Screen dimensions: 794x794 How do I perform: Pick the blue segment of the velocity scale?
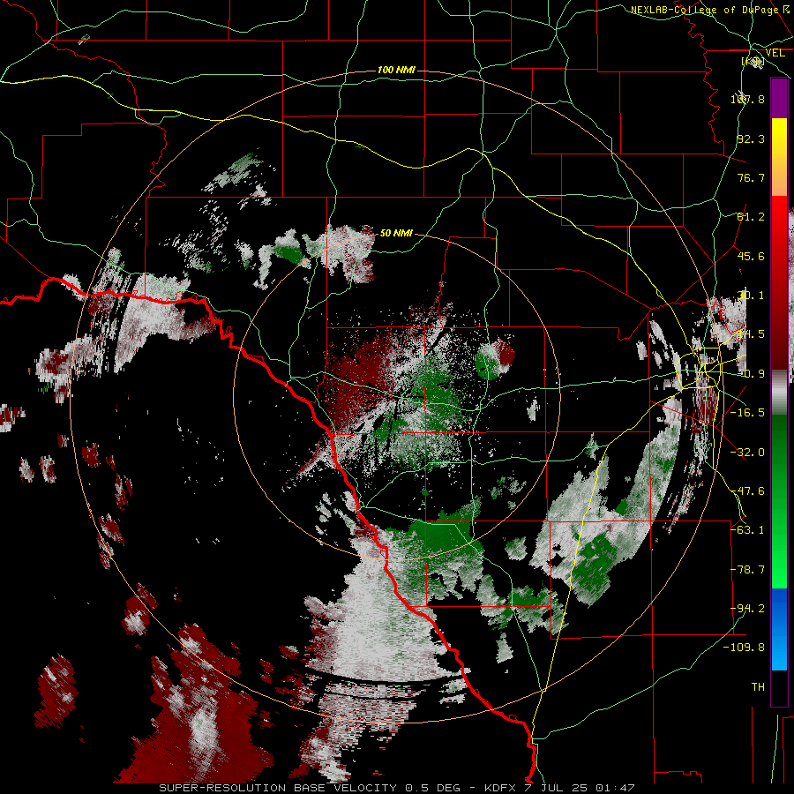coord(779,608)
